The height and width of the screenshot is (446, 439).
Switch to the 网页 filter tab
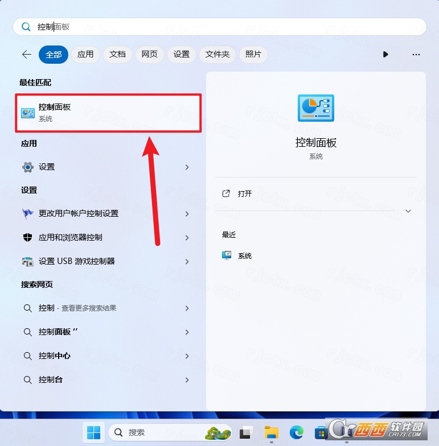[x=149, y=55]
